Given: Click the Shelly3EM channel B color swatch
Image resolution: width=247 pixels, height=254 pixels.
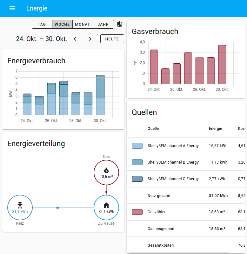Looking at the screenshot, I should [x=137, y=162].
